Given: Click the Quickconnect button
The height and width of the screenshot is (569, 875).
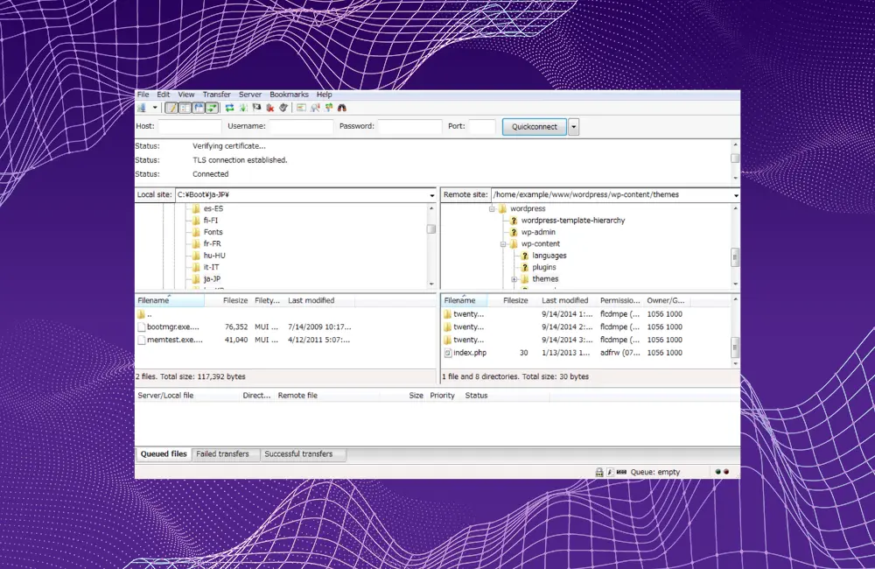Looking at the screenshot, I should pos(535,127).
